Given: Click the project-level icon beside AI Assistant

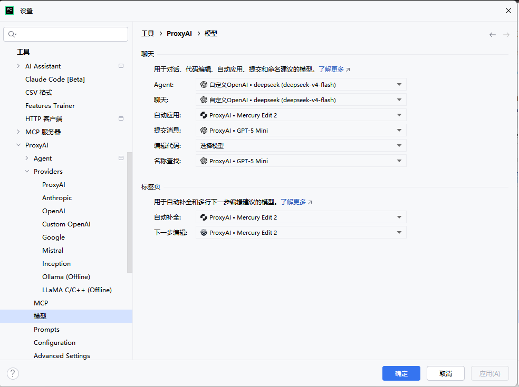Looking at the screenshot, I should click(x=121, y=66).
